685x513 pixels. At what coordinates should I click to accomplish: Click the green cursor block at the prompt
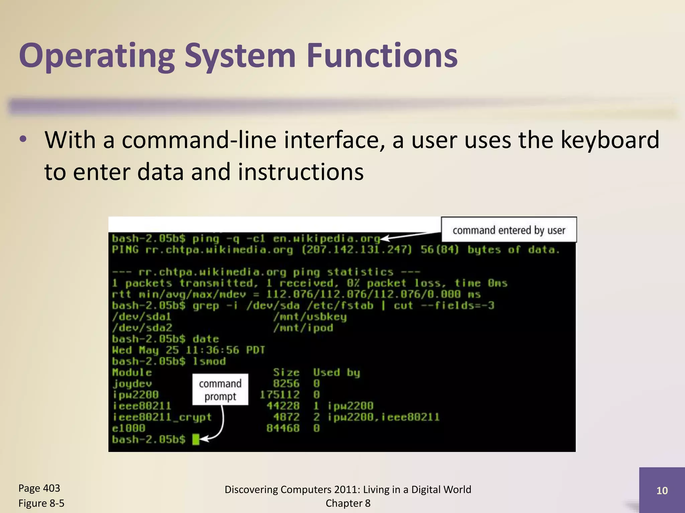[196, 439]
